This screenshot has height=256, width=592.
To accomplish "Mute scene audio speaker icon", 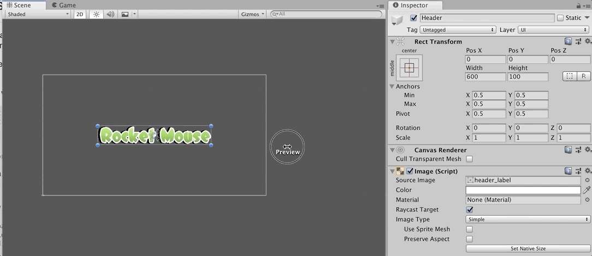I will pos(110,14).
